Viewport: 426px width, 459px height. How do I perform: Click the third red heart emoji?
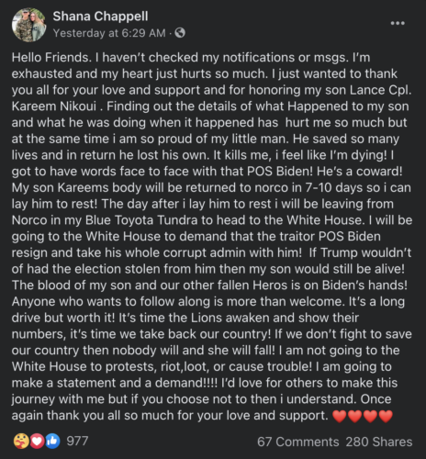pos(370,416)
